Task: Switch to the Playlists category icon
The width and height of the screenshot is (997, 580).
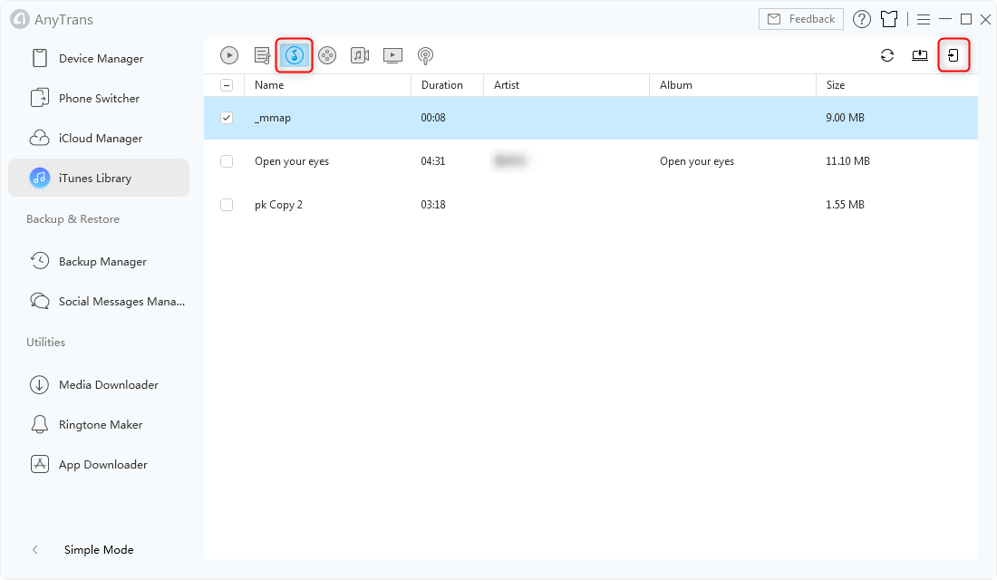Action: click(x=262, y=55)
